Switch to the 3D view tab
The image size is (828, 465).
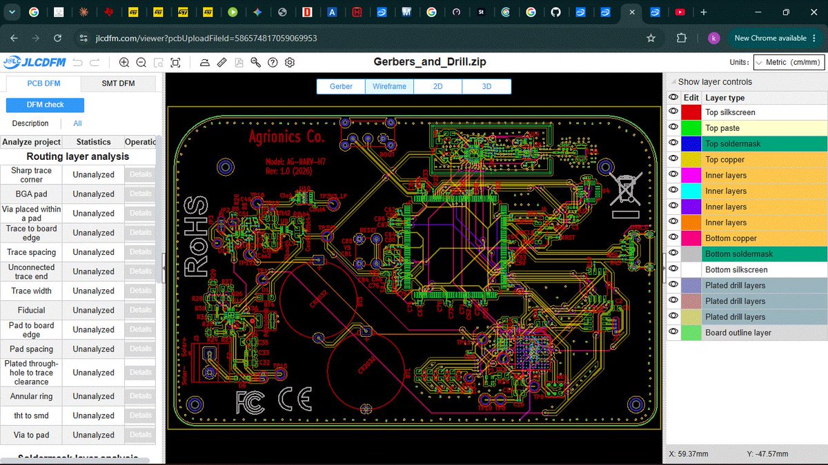[486, 87]
